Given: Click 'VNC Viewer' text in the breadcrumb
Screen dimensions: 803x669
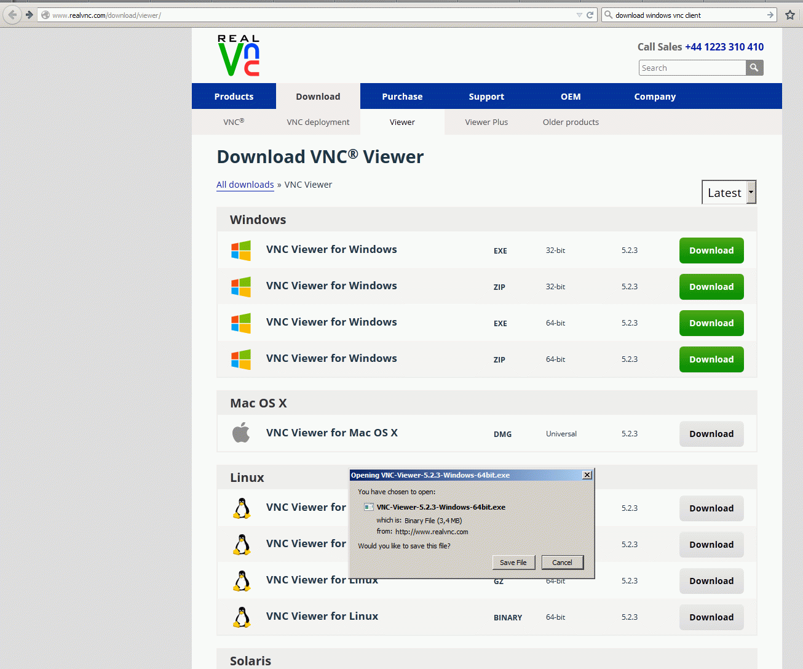Looking at the screenshot, I should (x=308, y=185).
